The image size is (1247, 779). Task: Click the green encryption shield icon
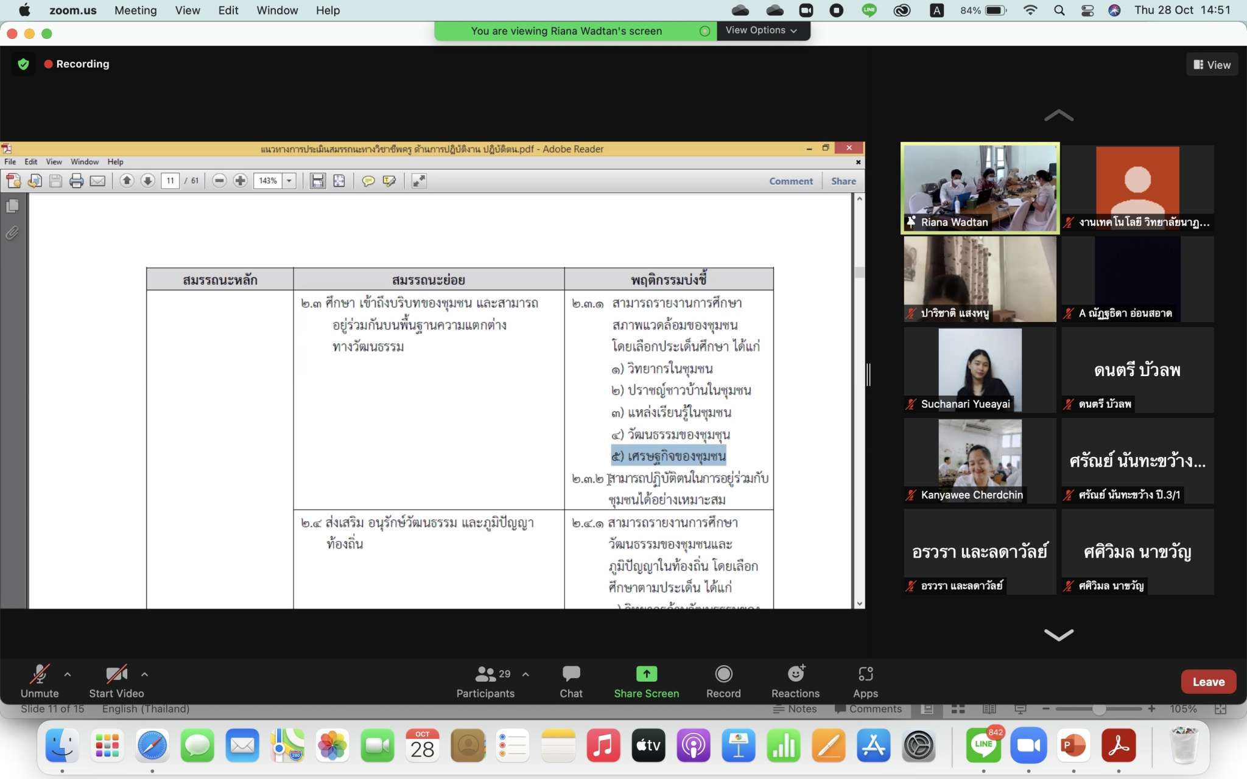(x=23, y=64)
